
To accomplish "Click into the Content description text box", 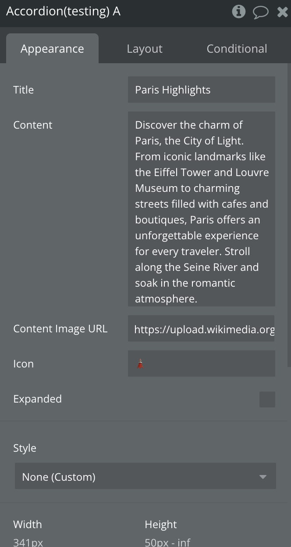I will 202,209.
